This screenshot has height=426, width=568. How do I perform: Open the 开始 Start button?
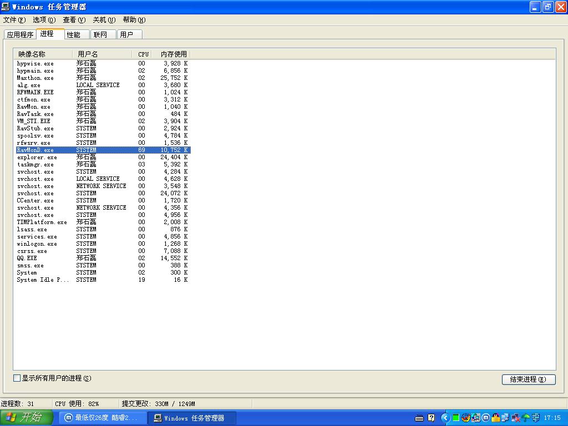[27, 418]
